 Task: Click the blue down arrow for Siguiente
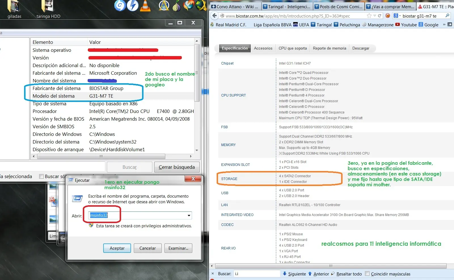[285, 274]
